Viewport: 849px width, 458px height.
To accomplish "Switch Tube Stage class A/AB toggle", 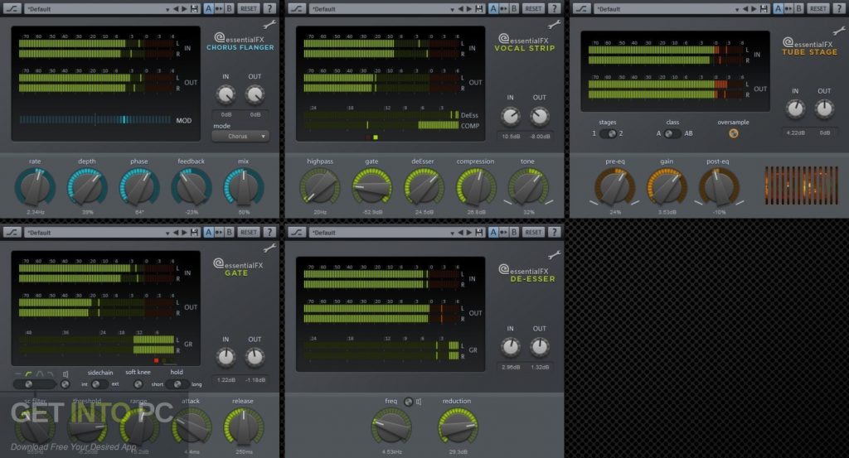I will (x=672, y=133).
